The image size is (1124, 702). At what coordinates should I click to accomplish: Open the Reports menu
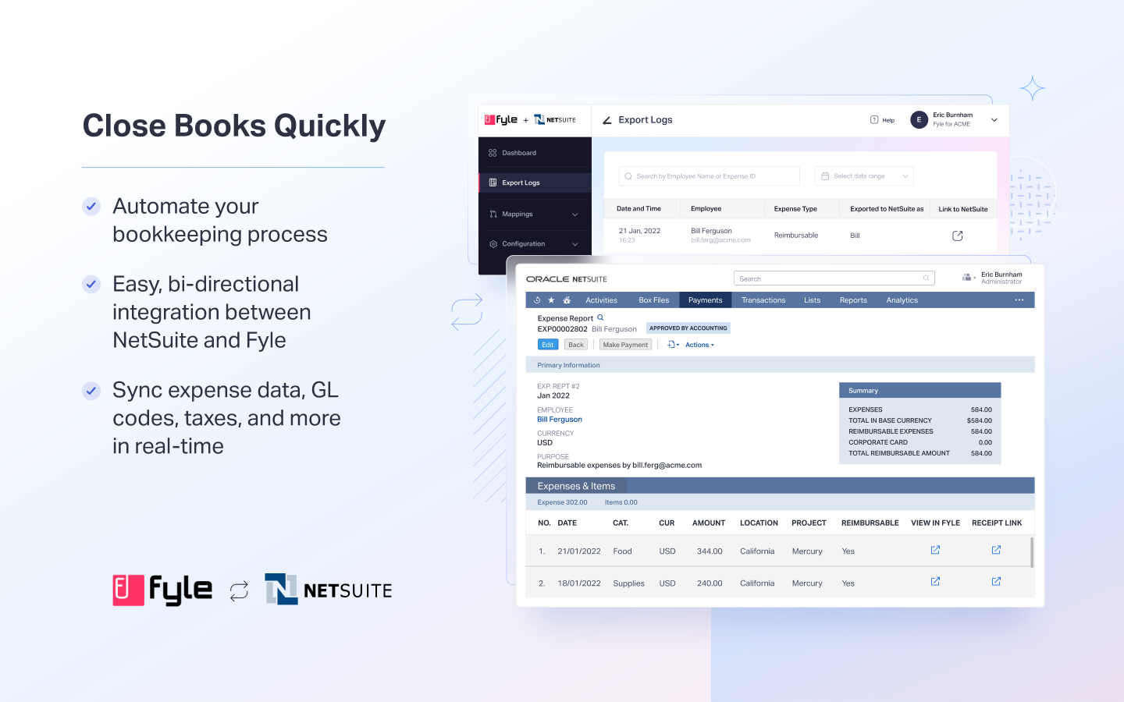pyautogui.click(x=853, y=300)
